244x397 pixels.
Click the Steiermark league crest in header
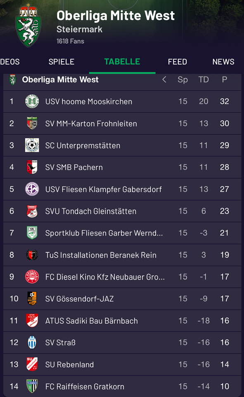(28, 25)
